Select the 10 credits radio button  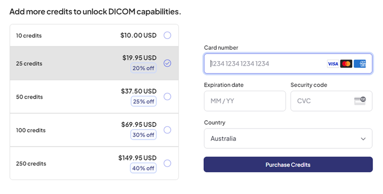tap(167, 35)
